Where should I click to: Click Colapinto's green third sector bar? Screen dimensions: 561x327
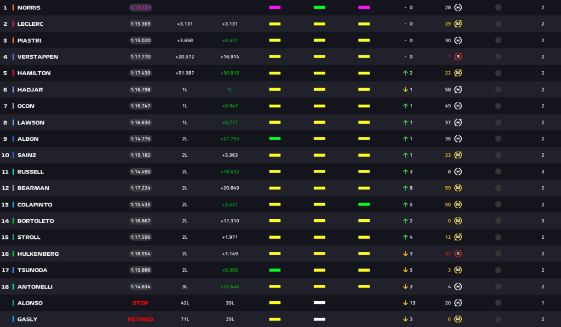pyautogui.click(x=364, y=204)
